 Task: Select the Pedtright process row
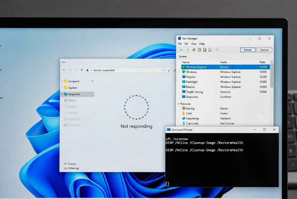coord(225,82)
